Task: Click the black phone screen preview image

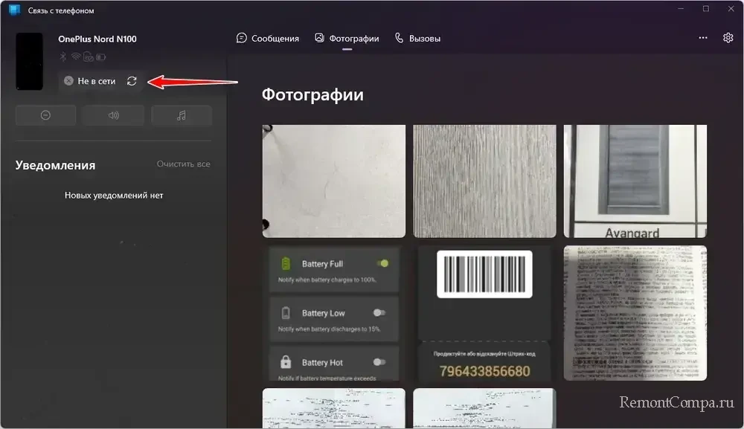Action: coord(30,61)
